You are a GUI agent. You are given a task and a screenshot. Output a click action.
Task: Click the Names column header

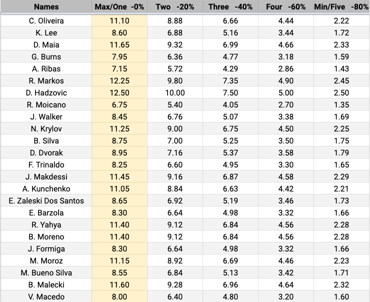click(x=46, y=7)
